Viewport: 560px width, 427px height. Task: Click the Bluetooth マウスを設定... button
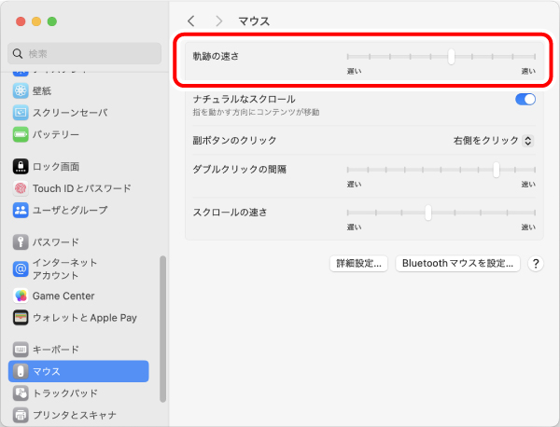[457, 264]
